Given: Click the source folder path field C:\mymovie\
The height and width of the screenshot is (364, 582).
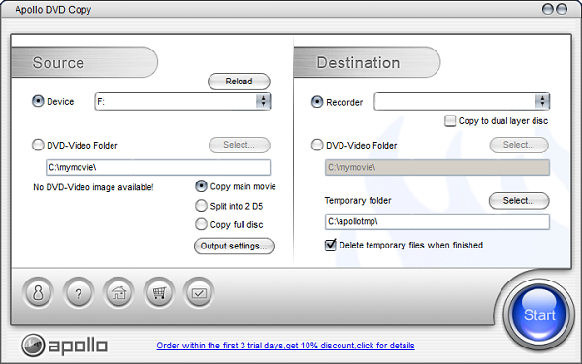Looking at the screenshot, I should 158,168.
